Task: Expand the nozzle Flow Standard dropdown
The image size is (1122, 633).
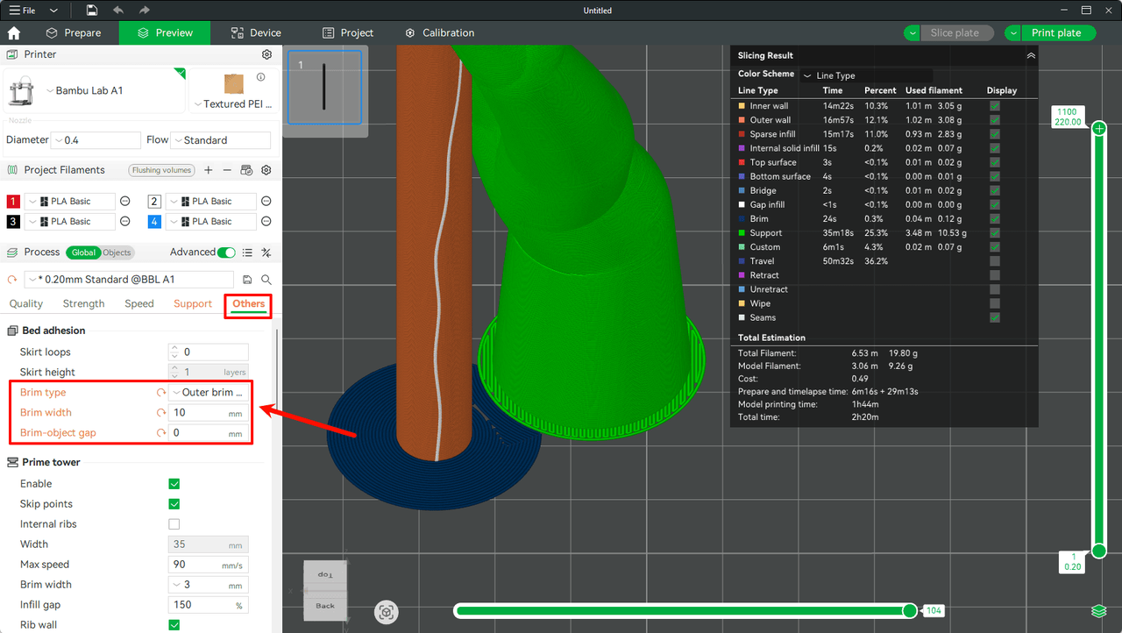Action: point(221,140)
